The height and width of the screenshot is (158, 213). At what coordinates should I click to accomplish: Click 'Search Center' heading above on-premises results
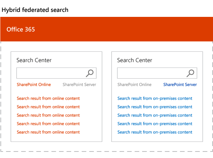[x=134, y=60]
